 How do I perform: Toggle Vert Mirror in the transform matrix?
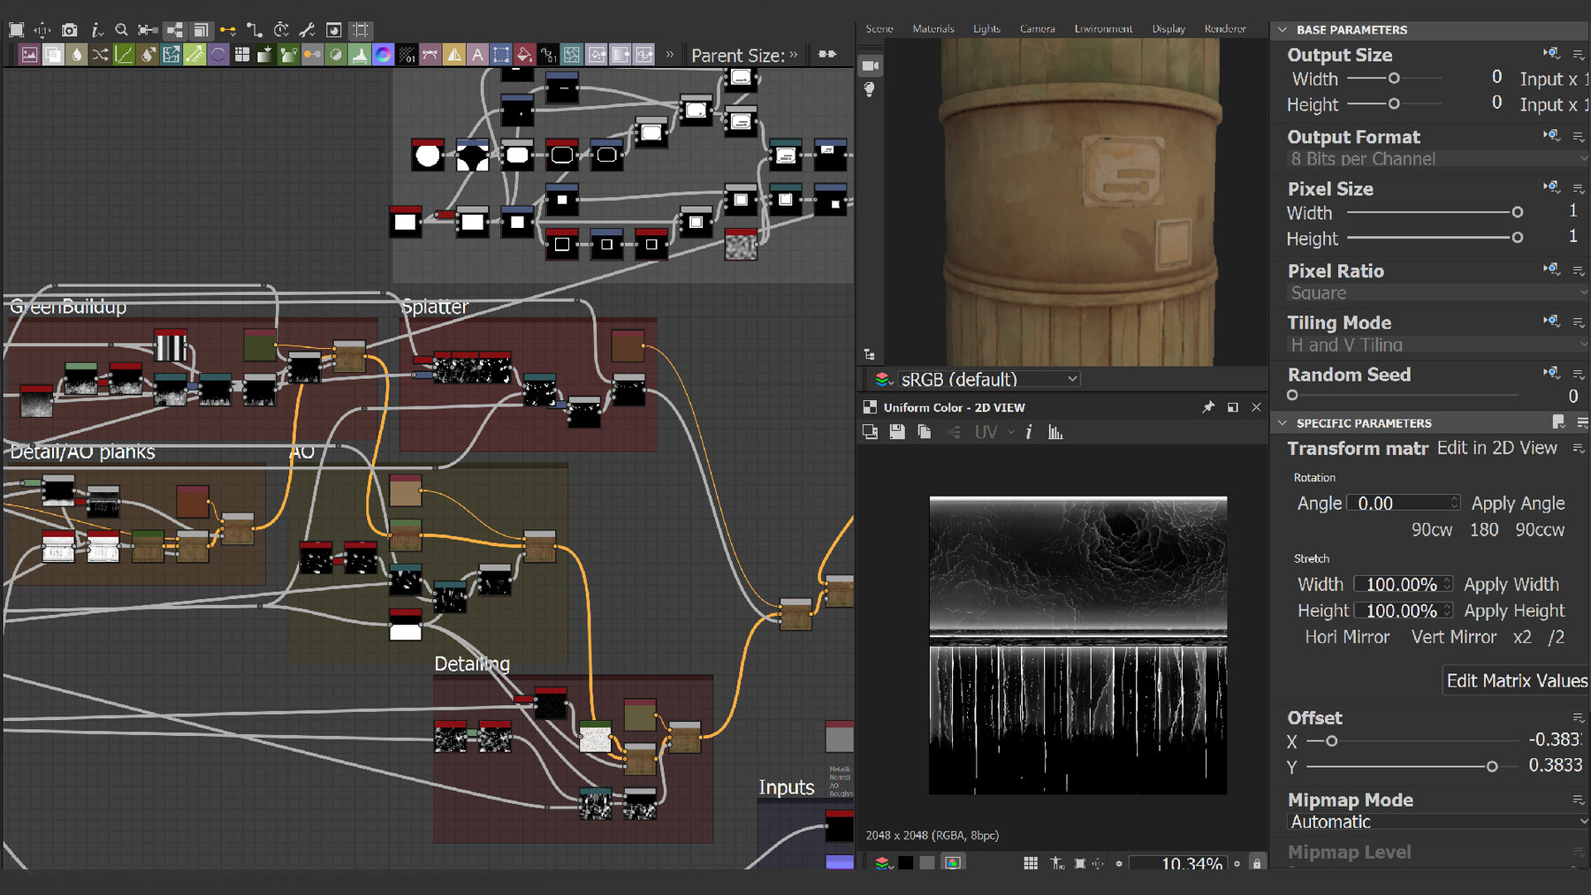[x=1453, y=636]
